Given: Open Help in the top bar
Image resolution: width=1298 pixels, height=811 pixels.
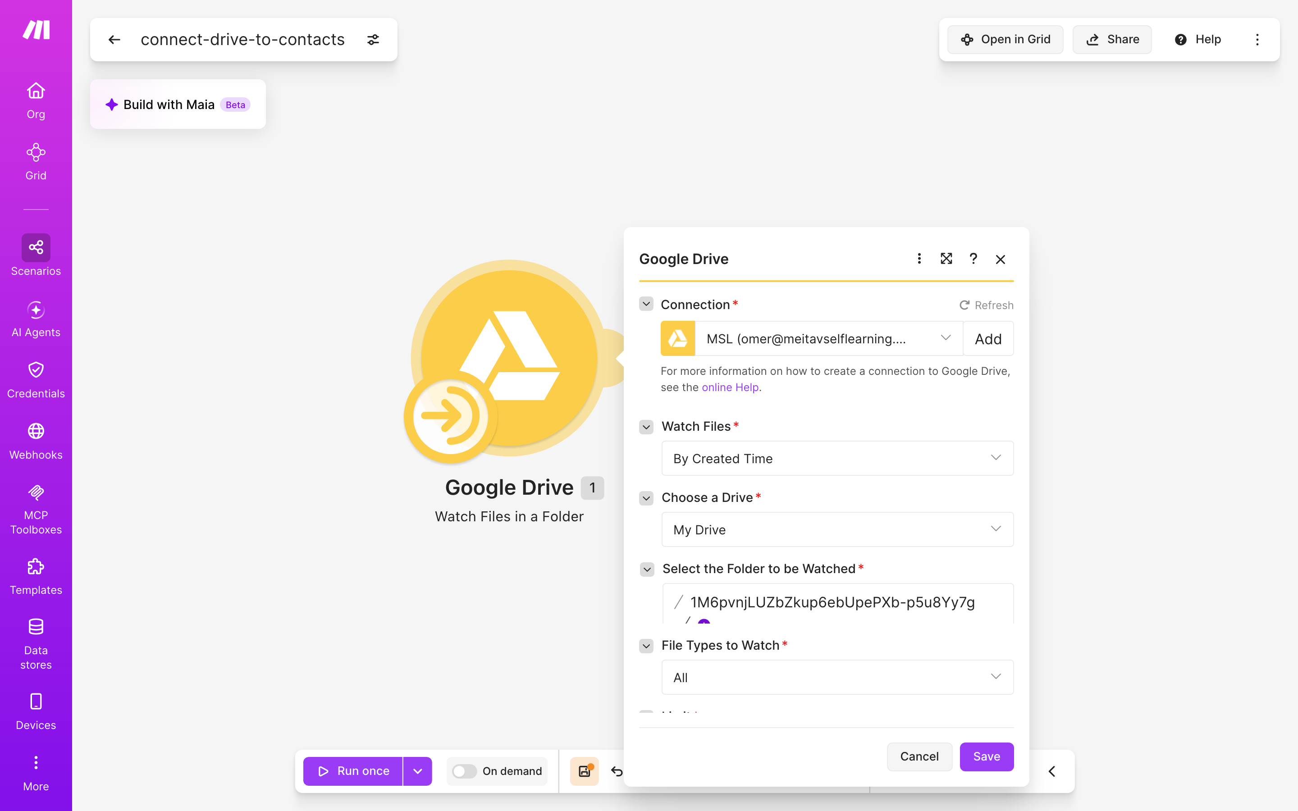Looking at the screenshot, I should click(1197, 40).
